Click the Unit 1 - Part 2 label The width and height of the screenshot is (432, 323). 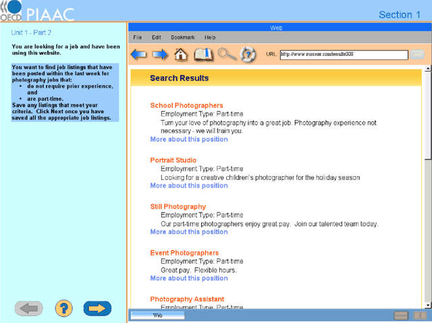[x=31, y=33]
